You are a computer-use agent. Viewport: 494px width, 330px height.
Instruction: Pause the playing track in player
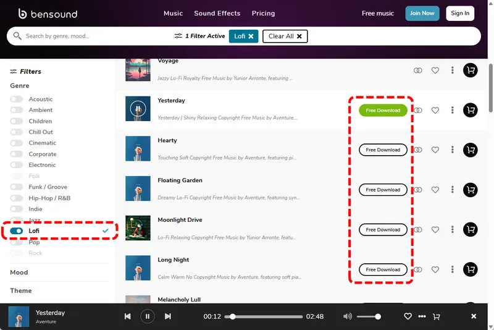(148, 316)
